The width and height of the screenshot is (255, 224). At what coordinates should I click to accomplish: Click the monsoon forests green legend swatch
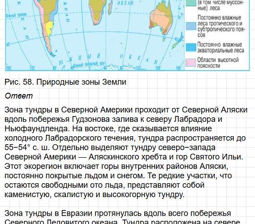(191, 3)
